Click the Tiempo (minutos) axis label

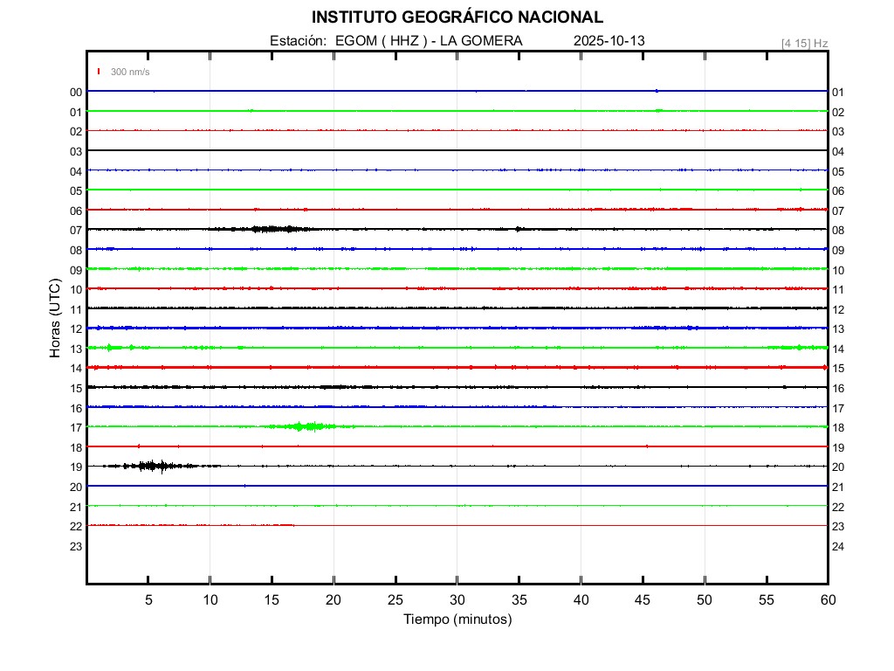click(457, 619)
